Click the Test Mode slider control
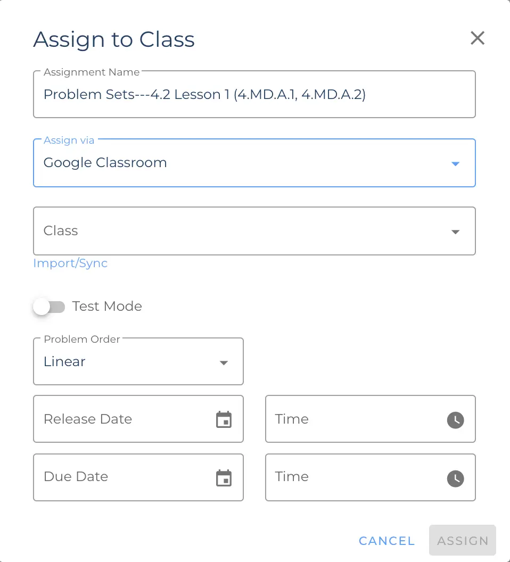510x562 pixels. (50, 307)
